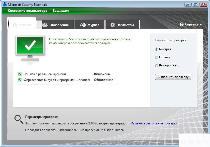Image resolution: width=210 pixels, height=147 pixels.
Task: Click the magnifying glass scan icon
Action: pos(19,119)
